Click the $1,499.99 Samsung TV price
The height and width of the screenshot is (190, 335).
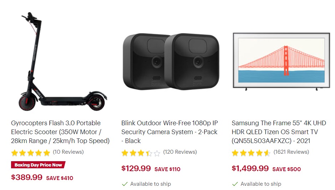coord(250,169)
